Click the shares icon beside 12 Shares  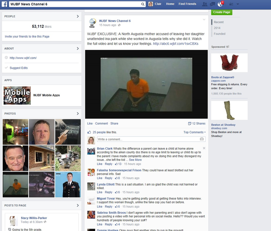point(190,123)
